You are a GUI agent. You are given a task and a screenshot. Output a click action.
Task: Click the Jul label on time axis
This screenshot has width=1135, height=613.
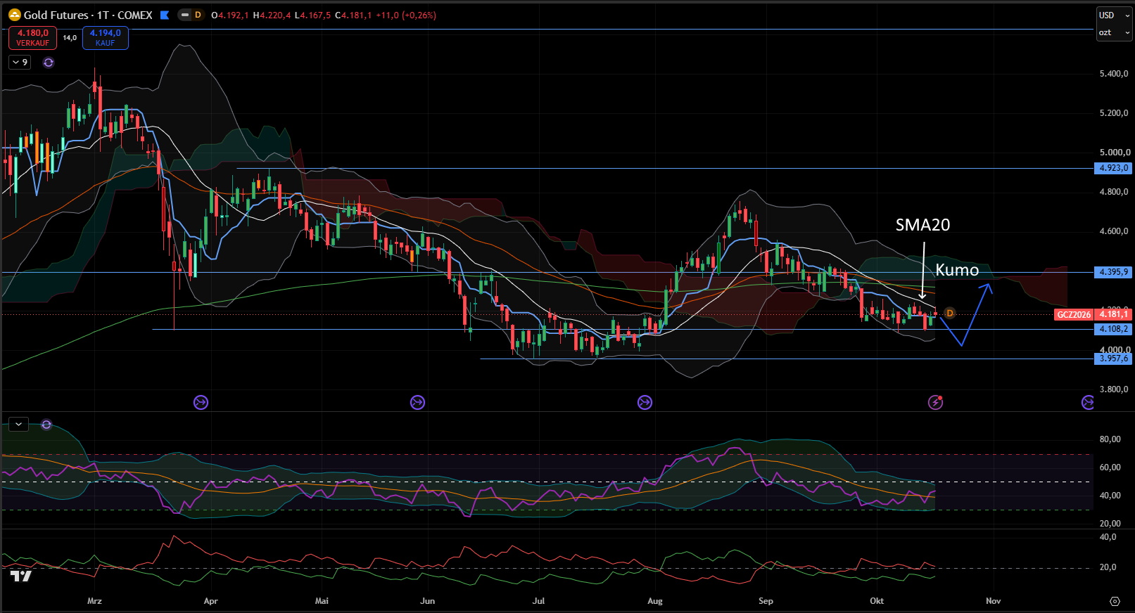click(538, 601)
